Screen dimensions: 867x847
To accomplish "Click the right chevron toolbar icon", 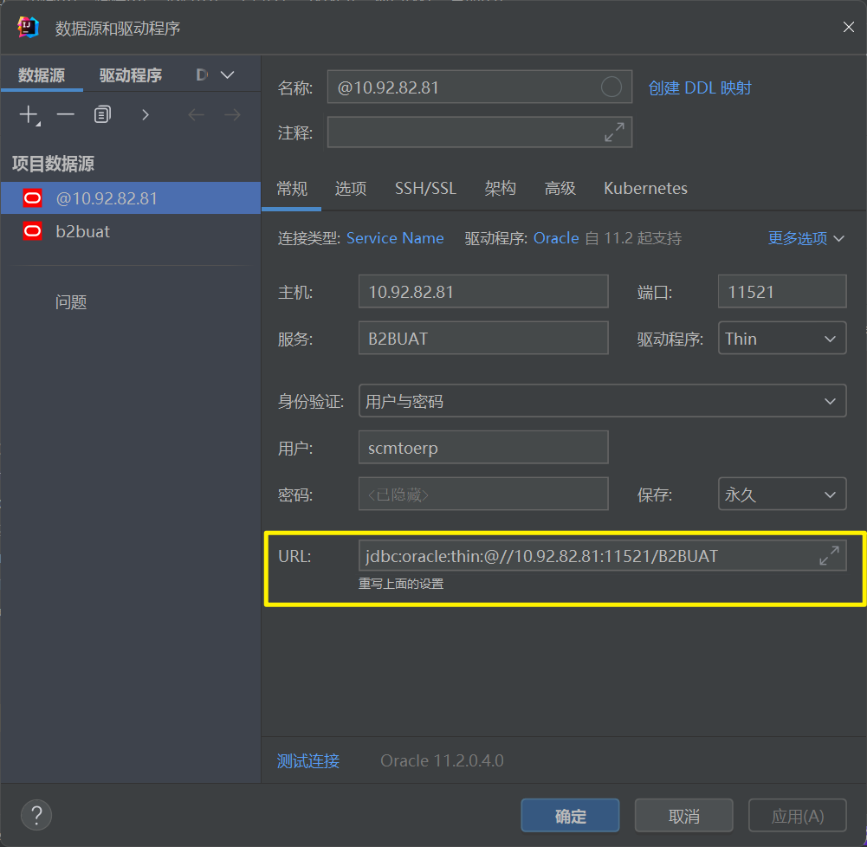I will (x=145, y=114).
